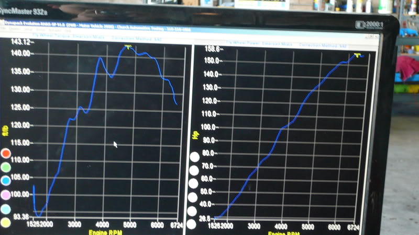The width and height of the screenshot is (419, 235).
Task: Click the white circle beside 70.0 Hp
Action: pos(194,171)
